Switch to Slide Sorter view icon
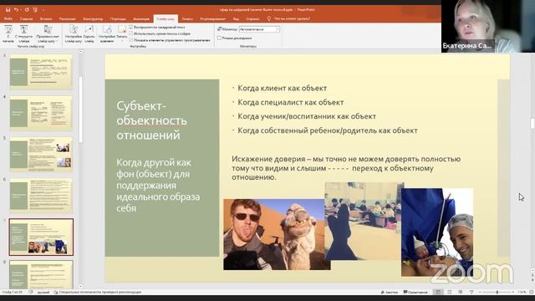 pos(450,292)
